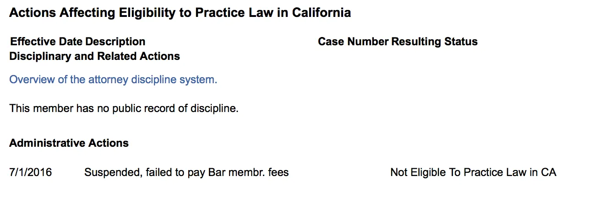
Task: Click the page title about eligibility to practice
Action: click(180, 12)
